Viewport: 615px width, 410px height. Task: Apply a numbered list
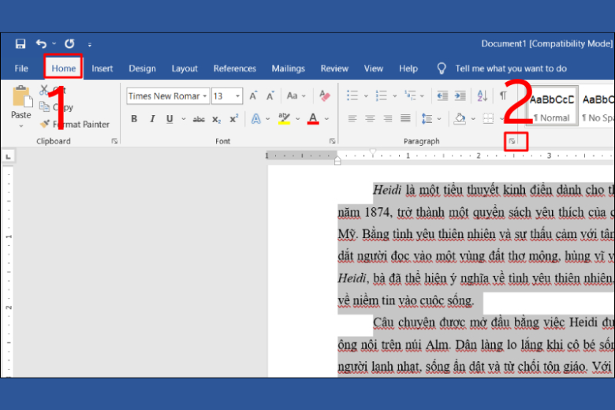point(382,95)
